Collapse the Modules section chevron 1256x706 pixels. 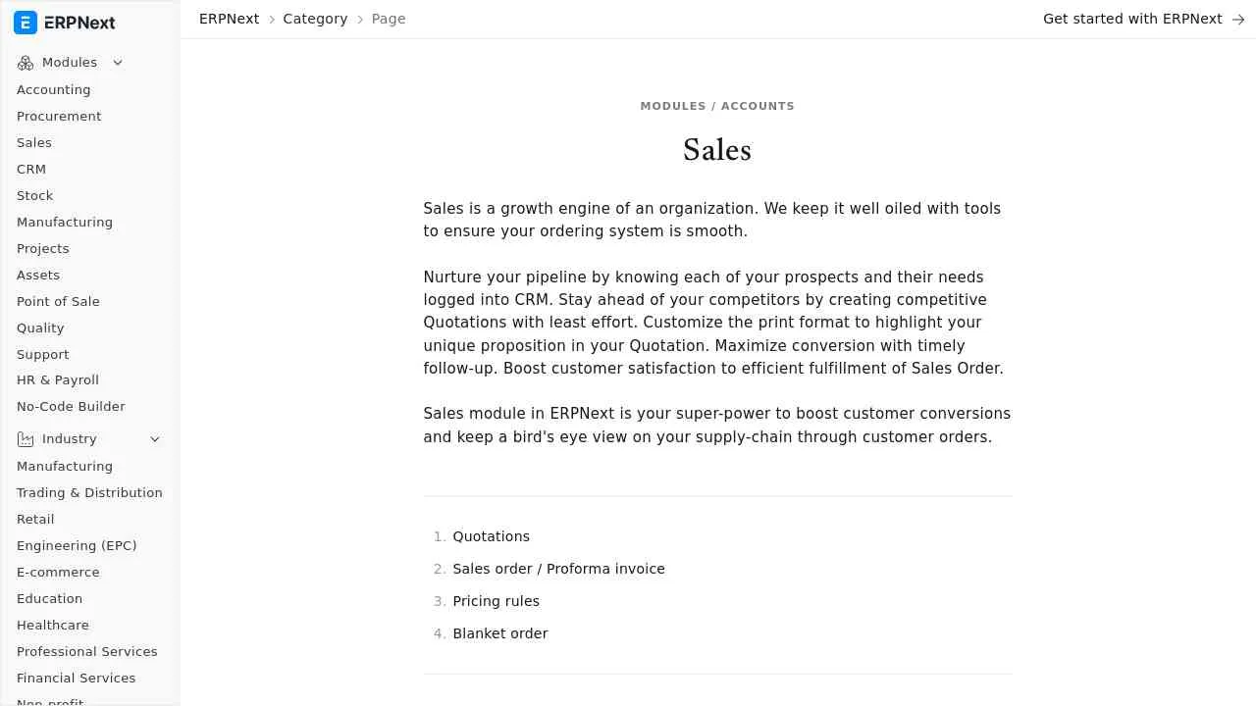118,63
